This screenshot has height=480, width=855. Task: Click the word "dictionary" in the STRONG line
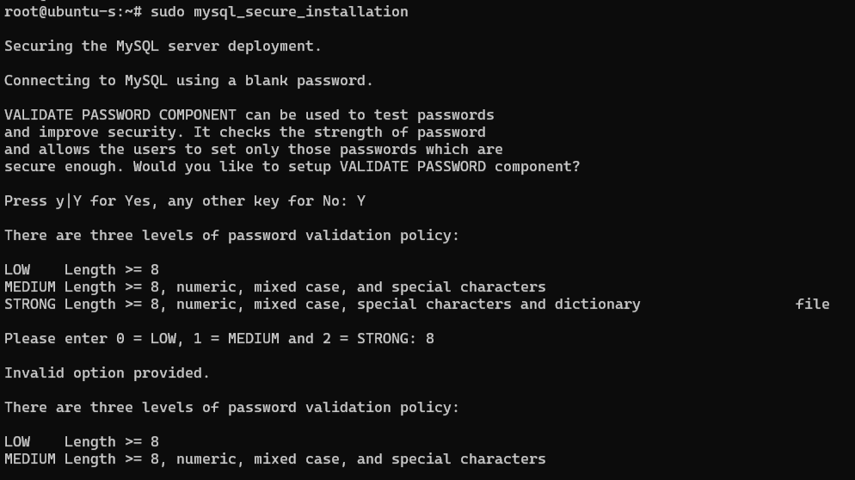[x=597, y=305]
